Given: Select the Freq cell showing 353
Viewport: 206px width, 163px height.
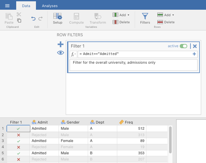Looking at the screenshot, I should click(x=132, y=153).
